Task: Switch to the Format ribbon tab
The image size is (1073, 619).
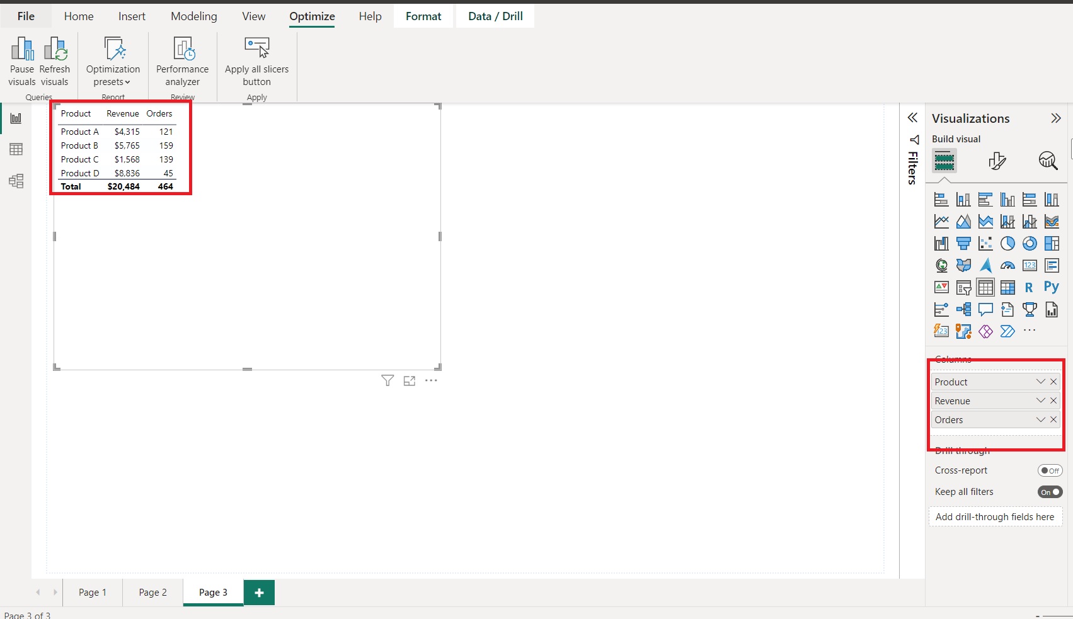Action: click(423, 16)
